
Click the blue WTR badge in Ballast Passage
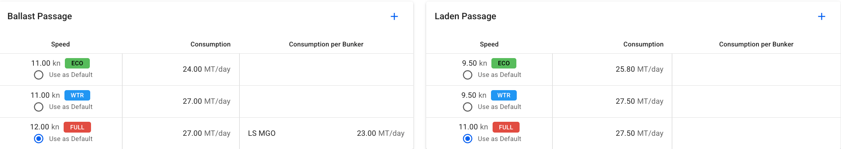tap(77, 95)
